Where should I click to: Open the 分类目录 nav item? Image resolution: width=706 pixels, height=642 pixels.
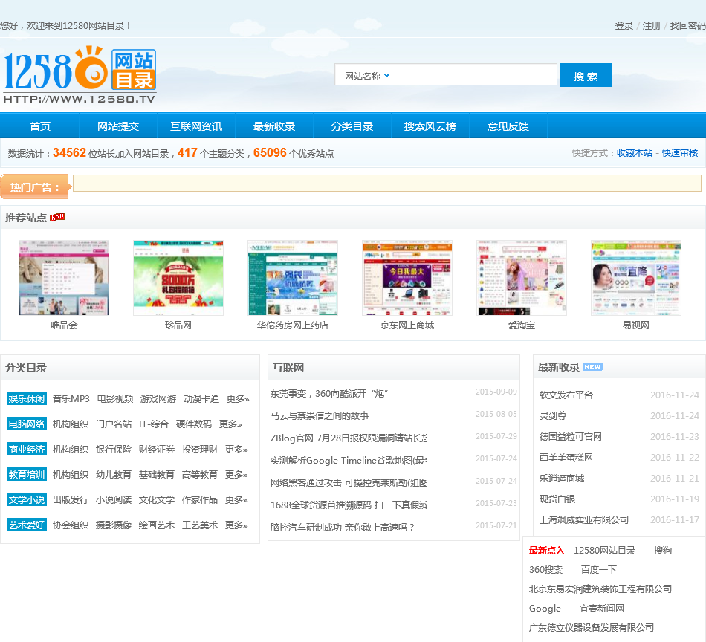(352, 126)
